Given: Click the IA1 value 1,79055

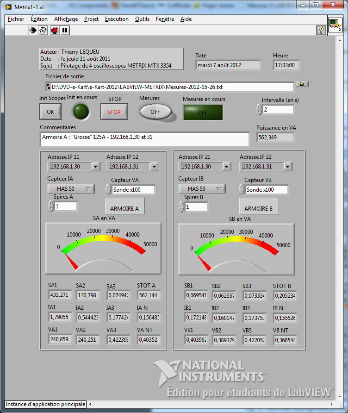Looking at the screenshot, I should 60,317.
